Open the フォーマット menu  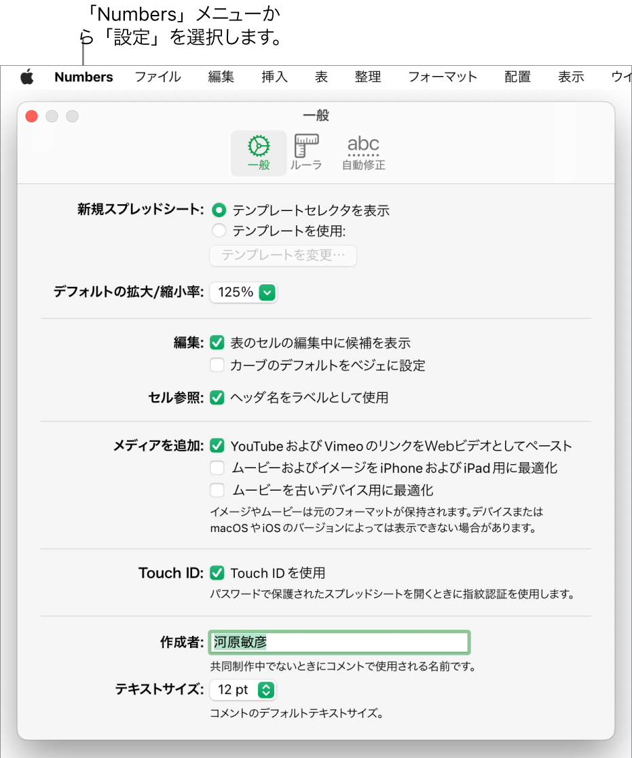click(443, 77)
